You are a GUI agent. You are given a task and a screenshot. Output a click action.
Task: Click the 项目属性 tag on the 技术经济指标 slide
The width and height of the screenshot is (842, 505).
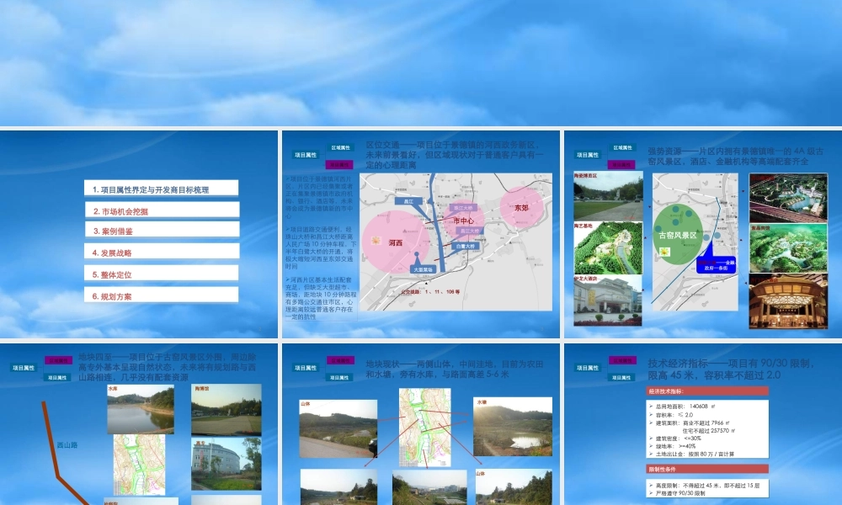[x=588, y=368]
